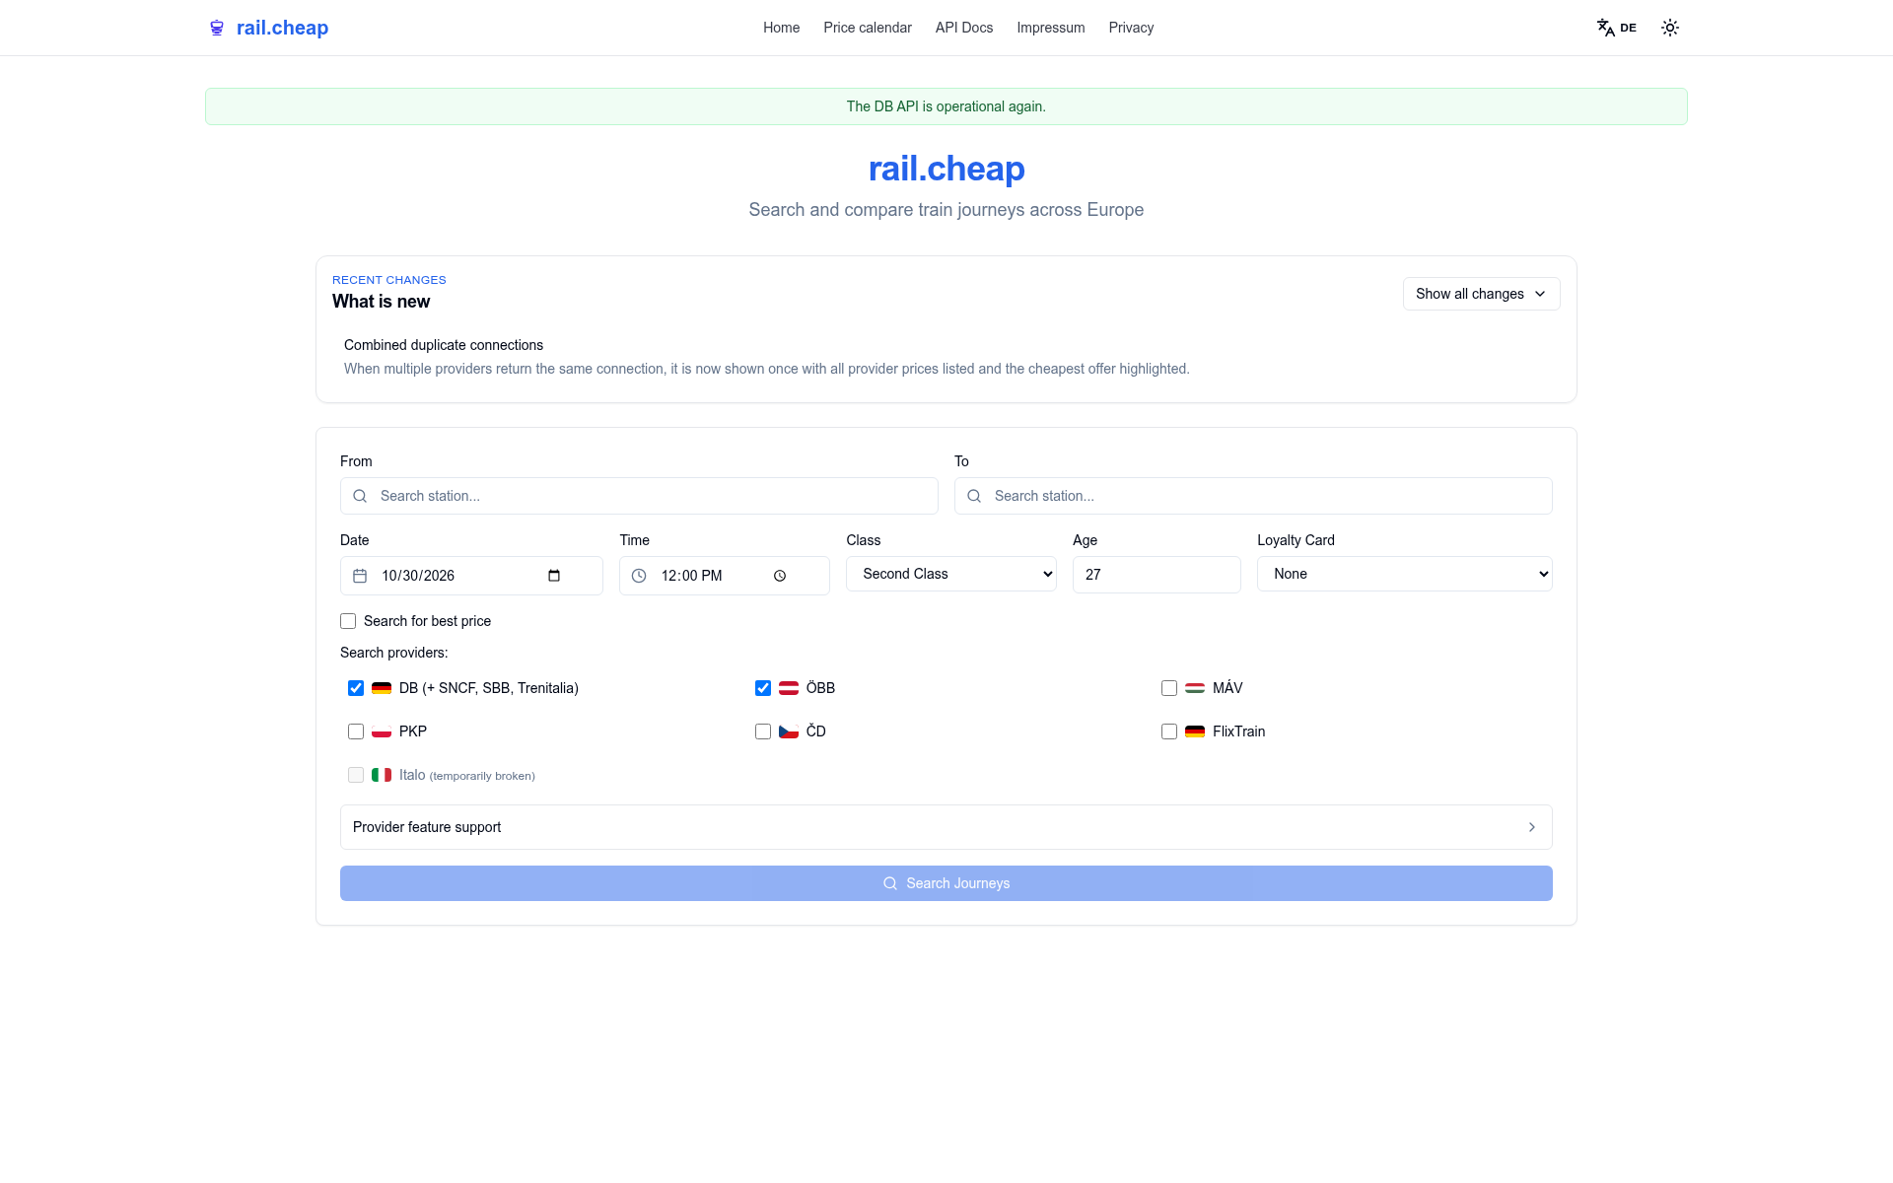Click the time value 12:00 PM
1893x1183 pixels.
pyautogui.click(x=691, y=576)
